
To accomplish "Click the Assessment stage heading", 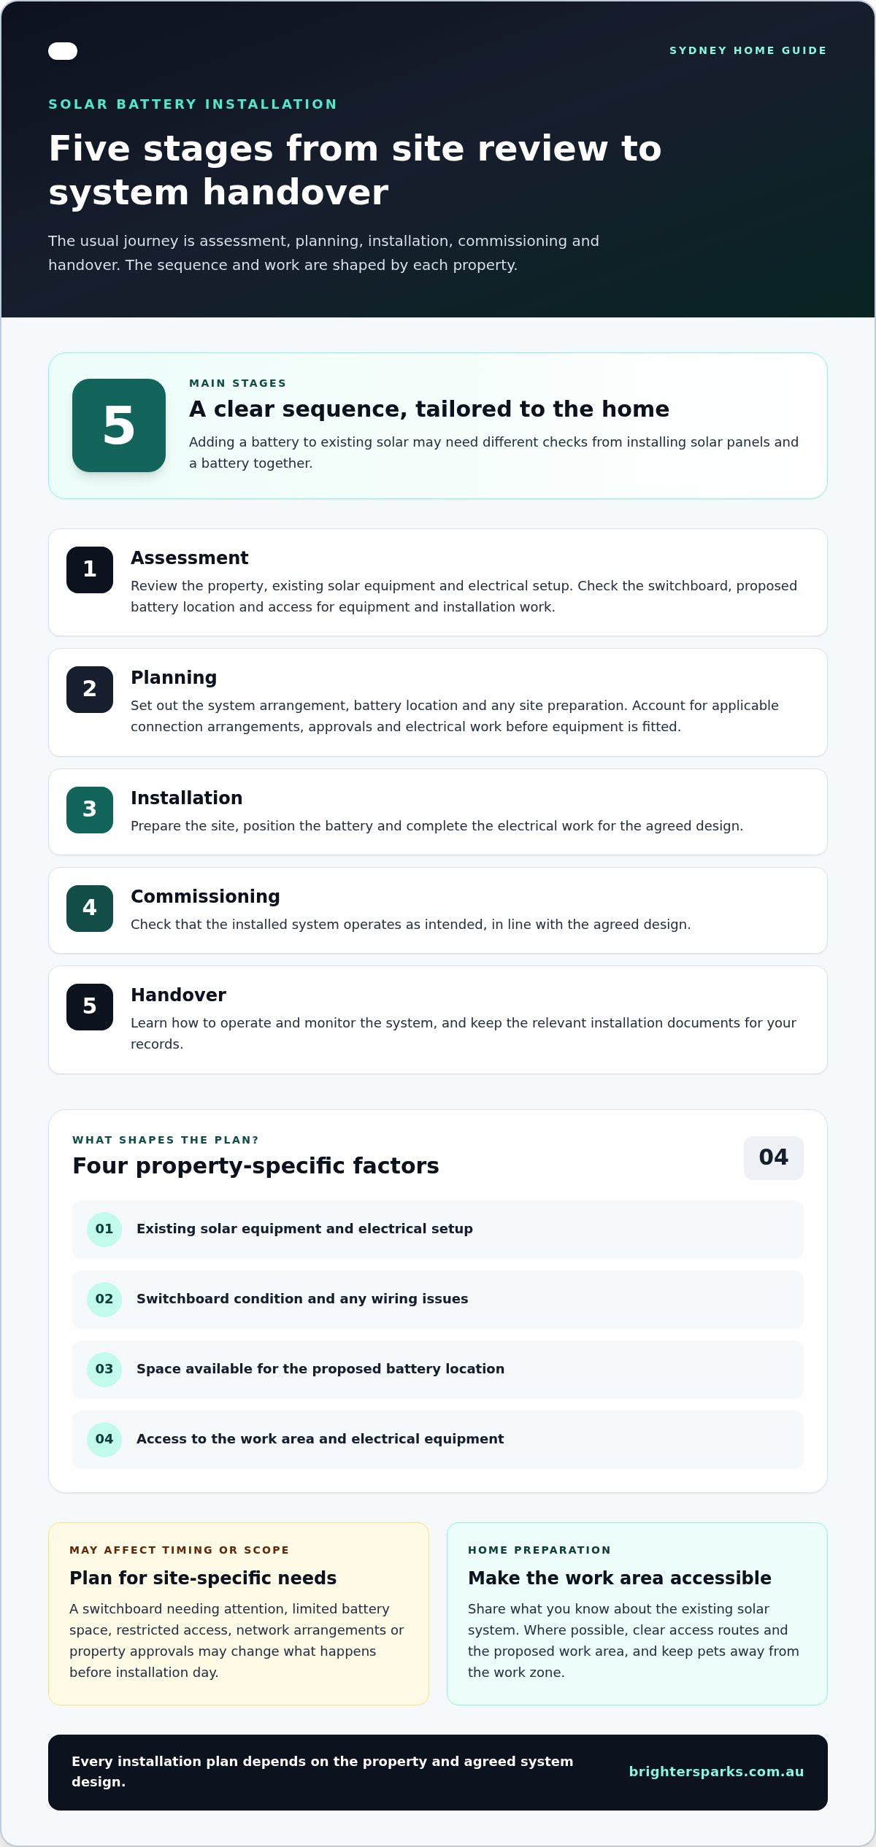I will pyautogui.click(x=190, y=558).
